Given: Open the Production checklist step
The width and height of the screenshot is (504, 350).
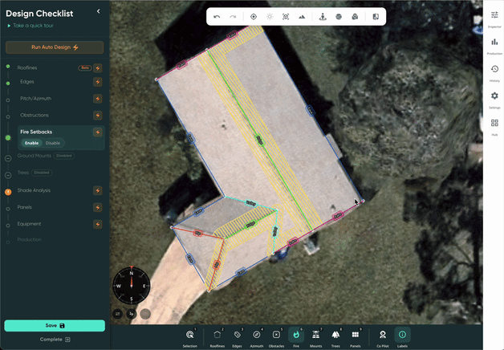Looking at the screenshot, I should click(29, 239).
